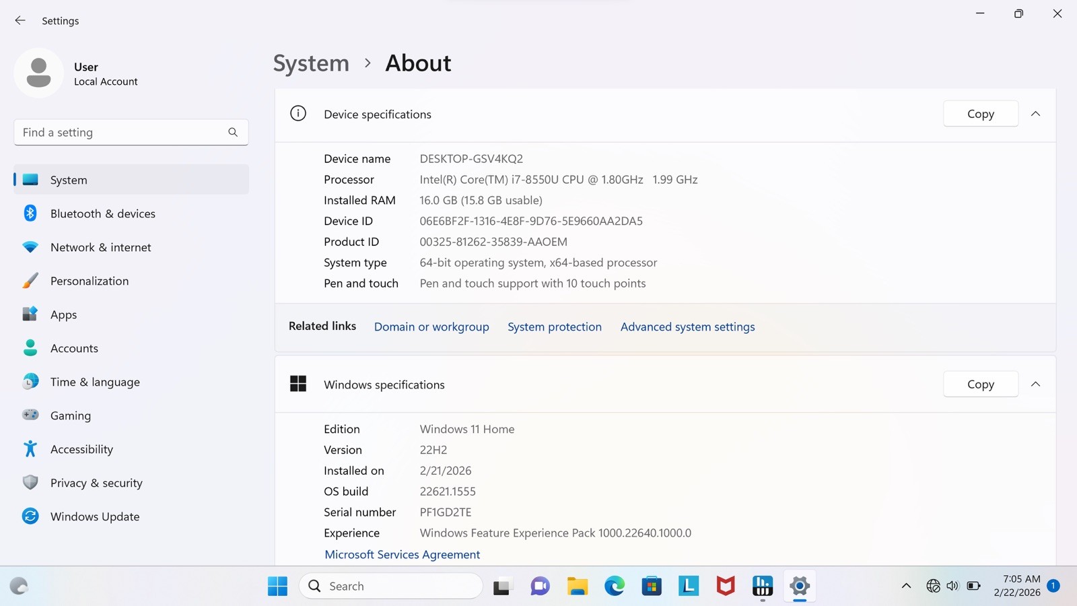Click the network globe icon in the tray
The width and height of the screenshot is (1077, 606).
click(933, 586)
